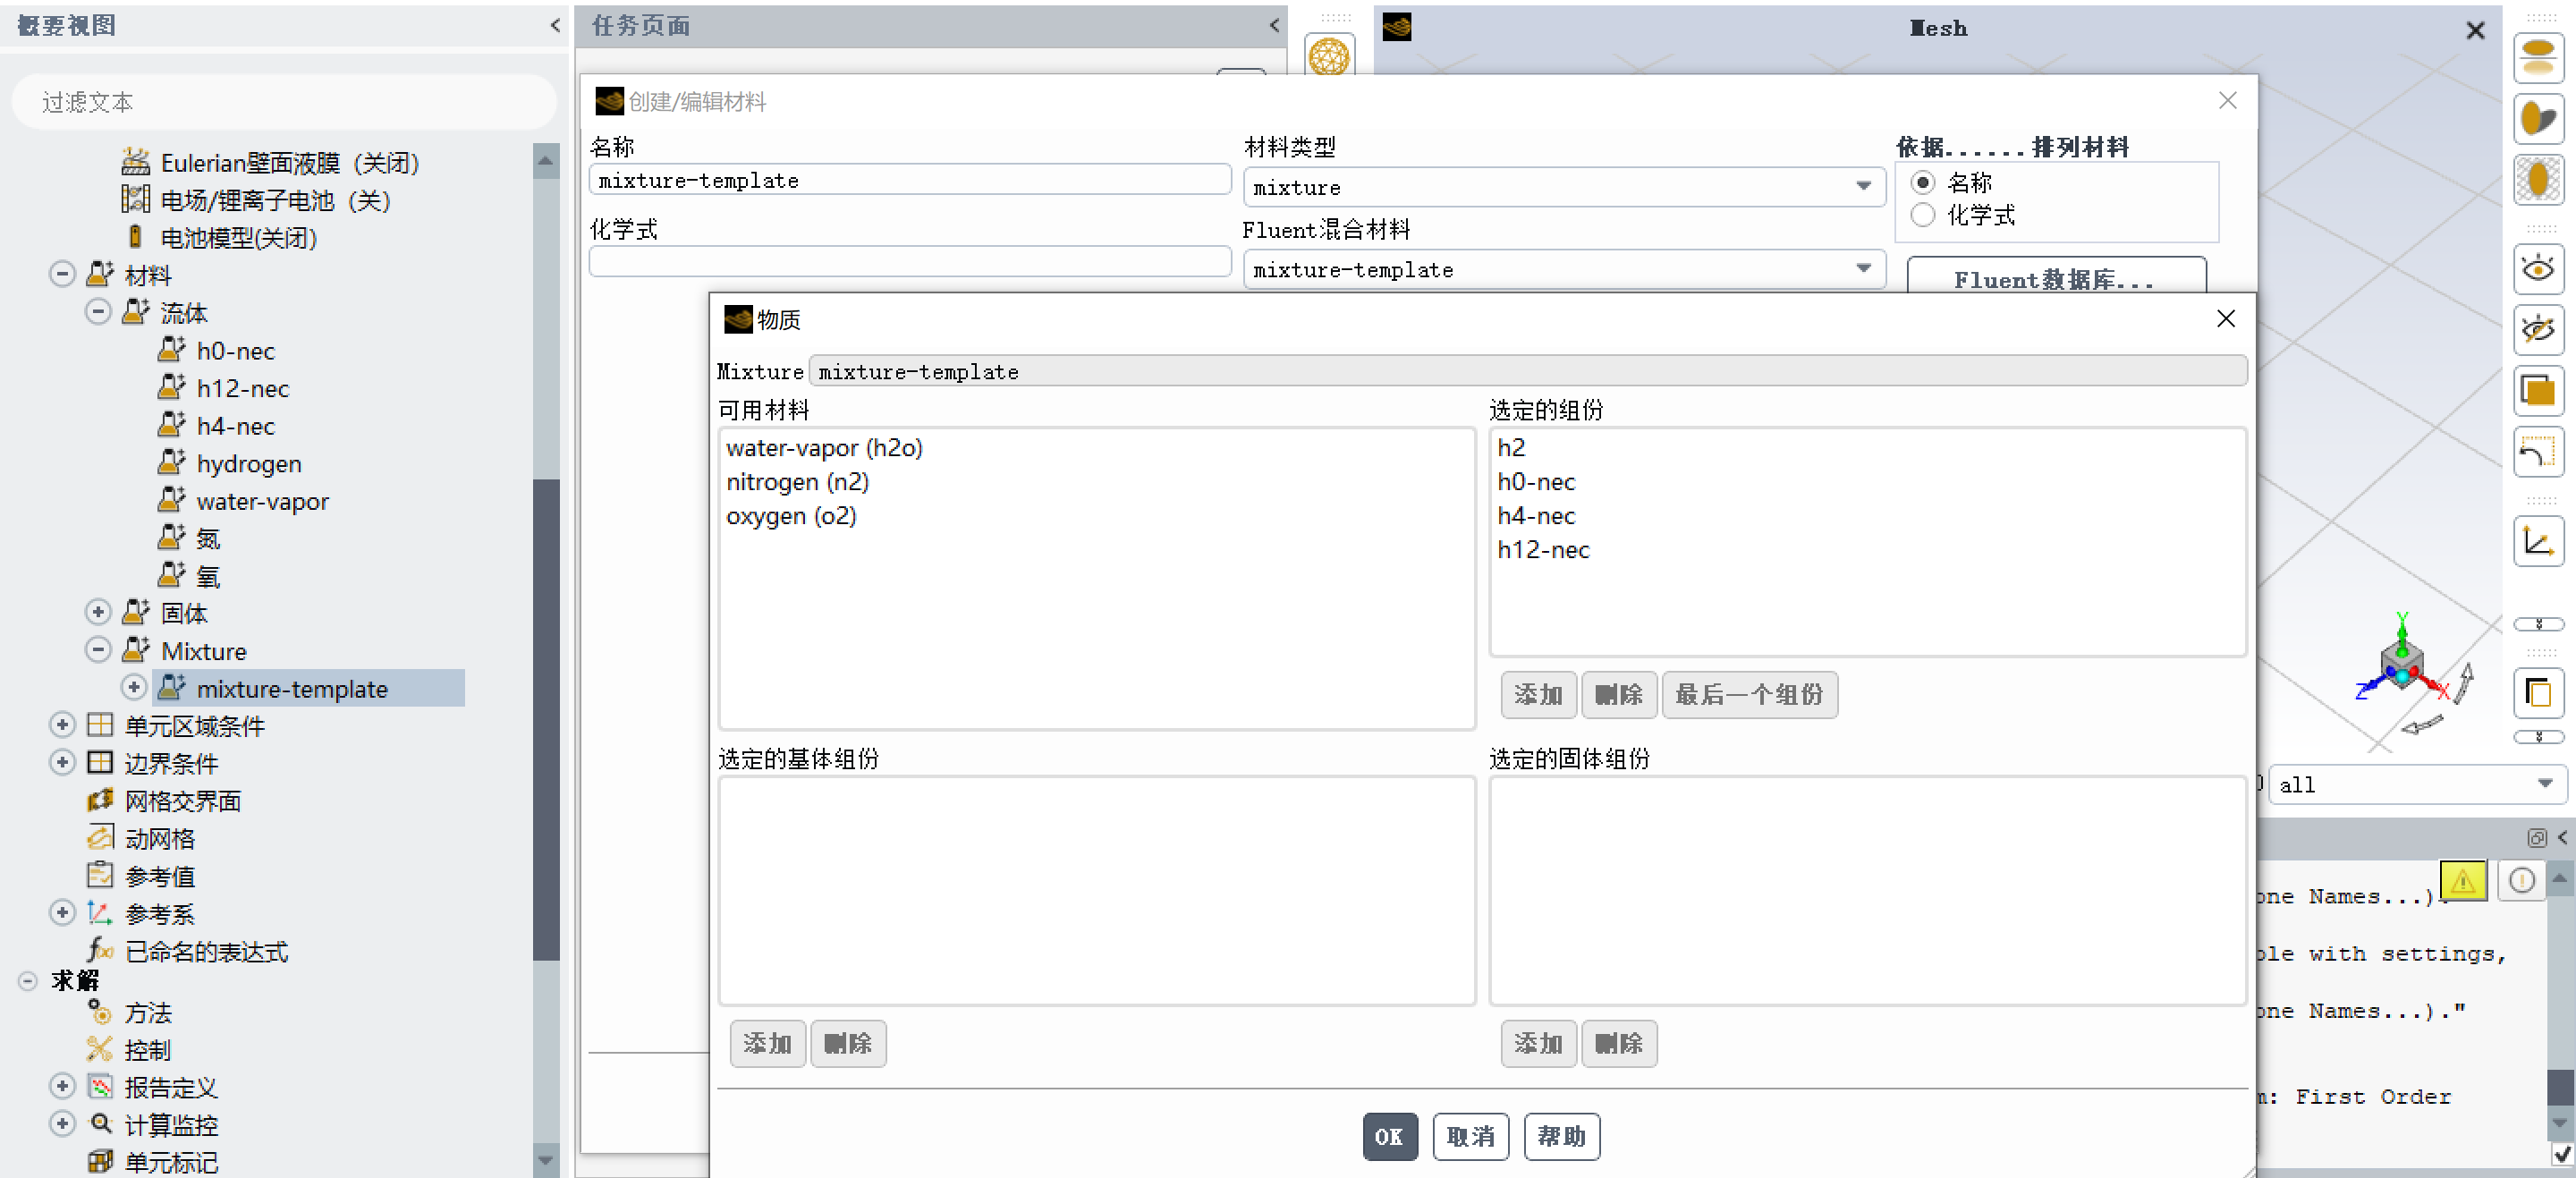Click the 过滤文本 filter input field

pos(285,102)
